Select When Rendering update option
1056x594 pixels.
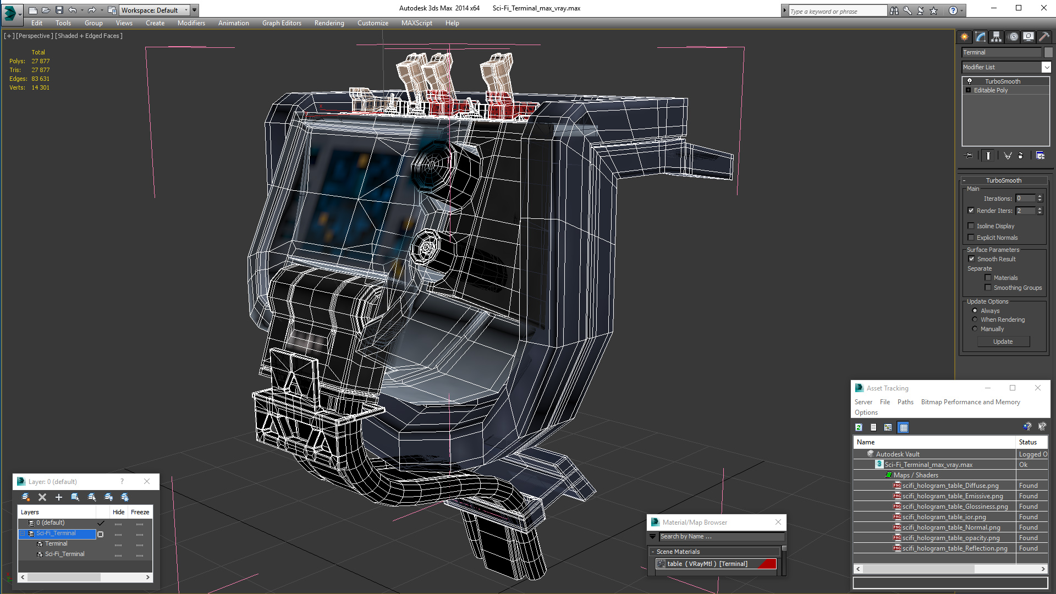[975, 320]
